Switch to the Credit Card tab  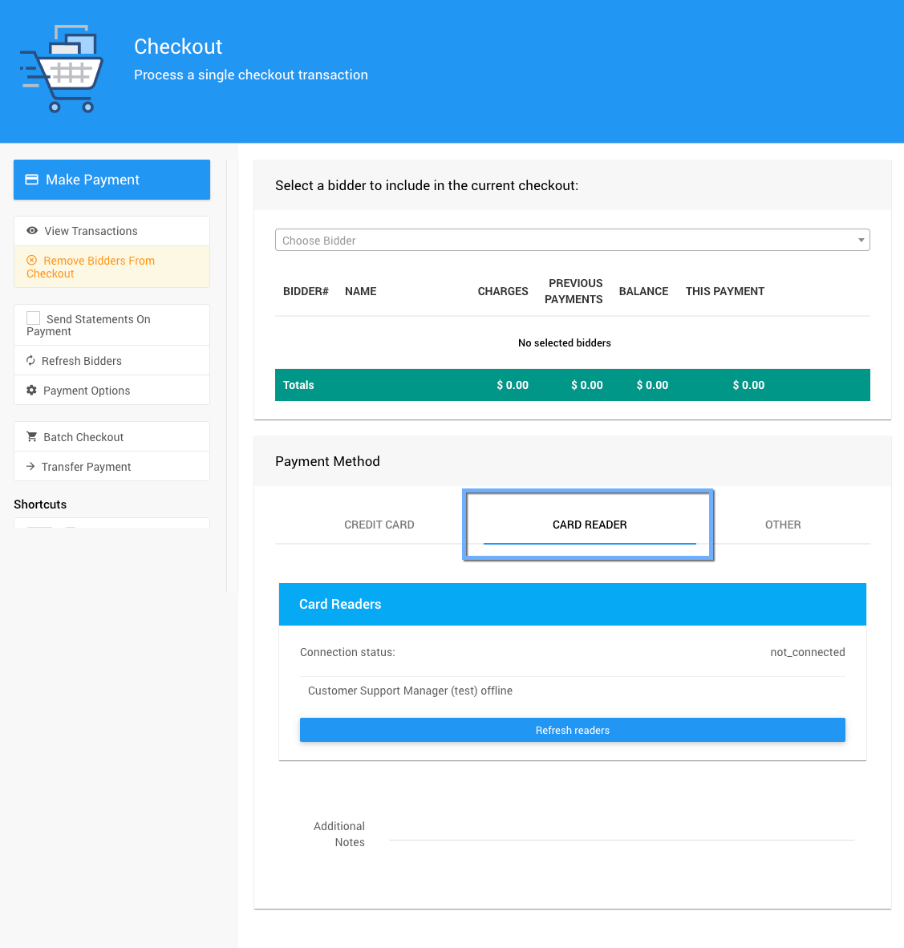pos(379,525)
